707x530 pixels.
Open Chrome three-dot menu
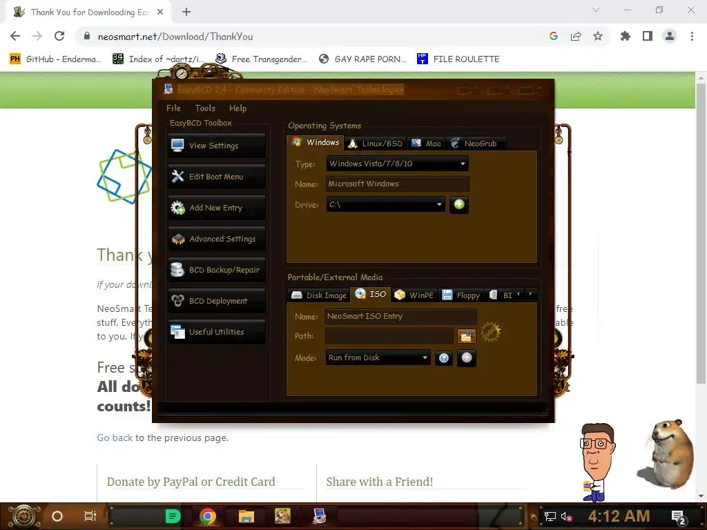pos(692,36)
